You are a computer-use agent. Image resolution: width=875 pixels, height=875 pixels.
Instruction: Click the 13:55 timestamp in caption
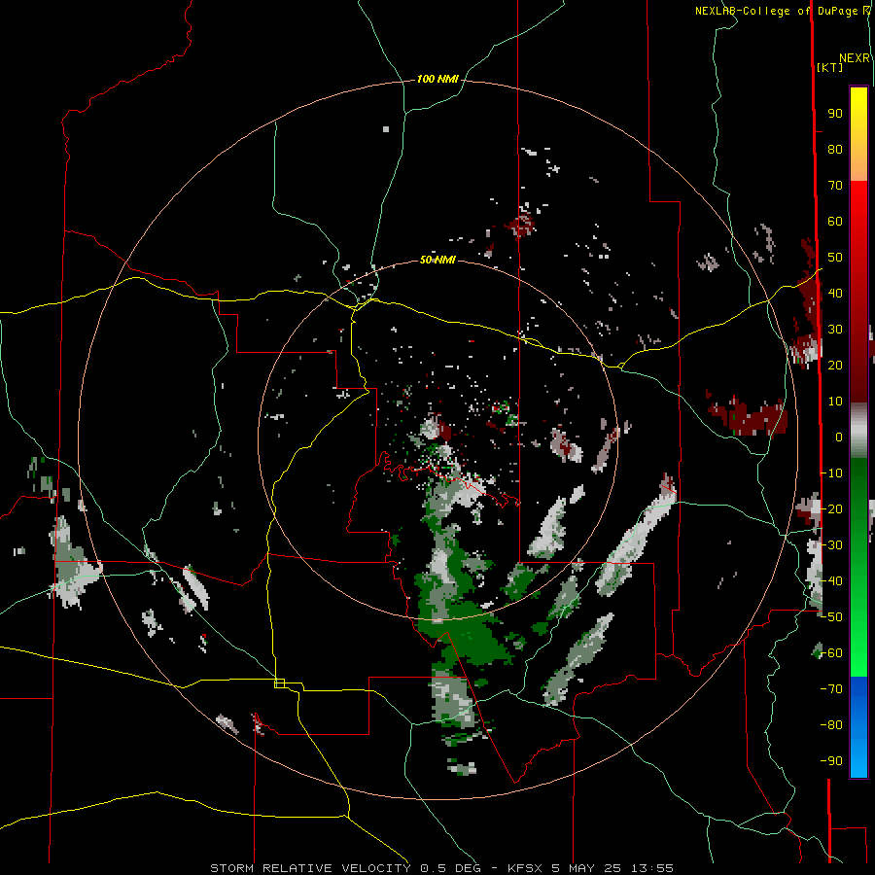pos(651,868)
